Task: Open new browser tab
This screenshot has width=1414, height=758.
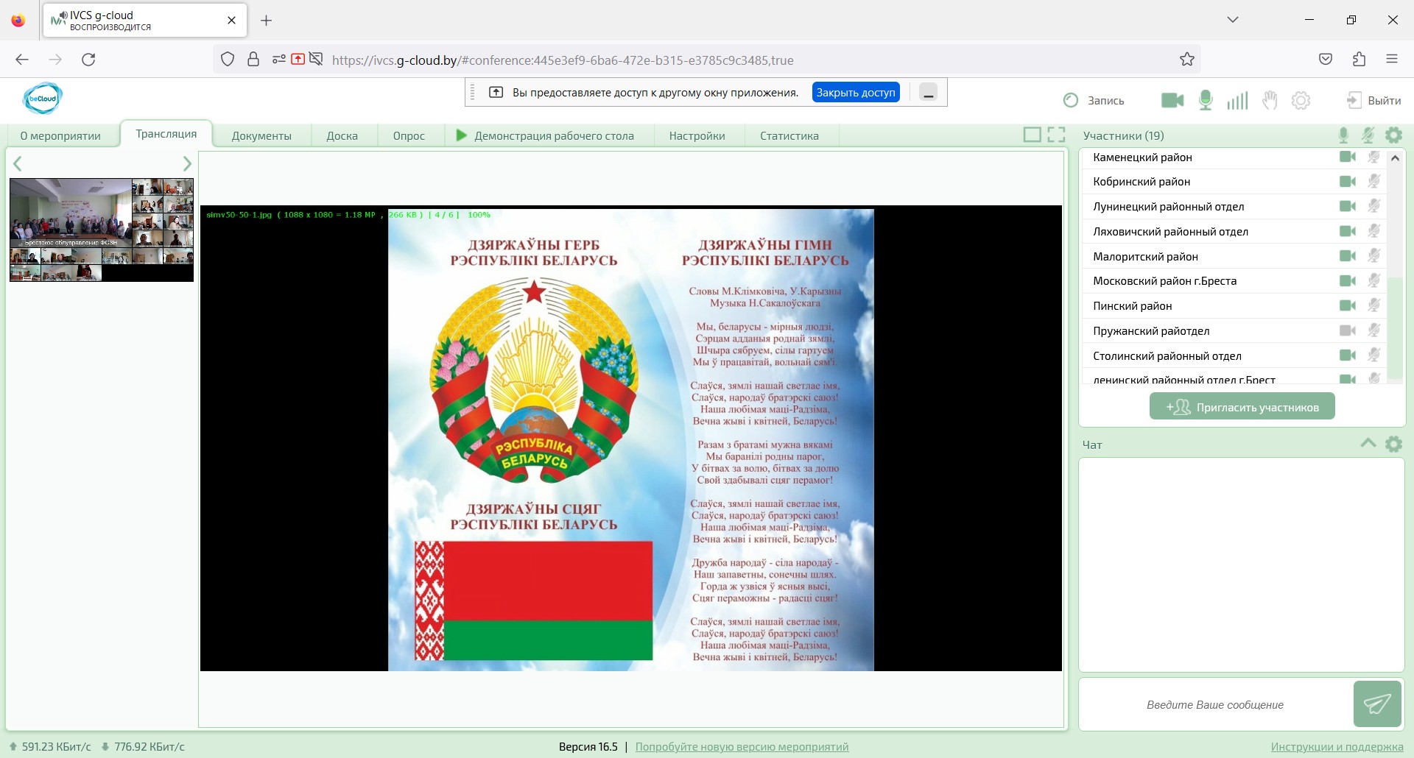Action: pyautogui.click(x=267, y=21)
